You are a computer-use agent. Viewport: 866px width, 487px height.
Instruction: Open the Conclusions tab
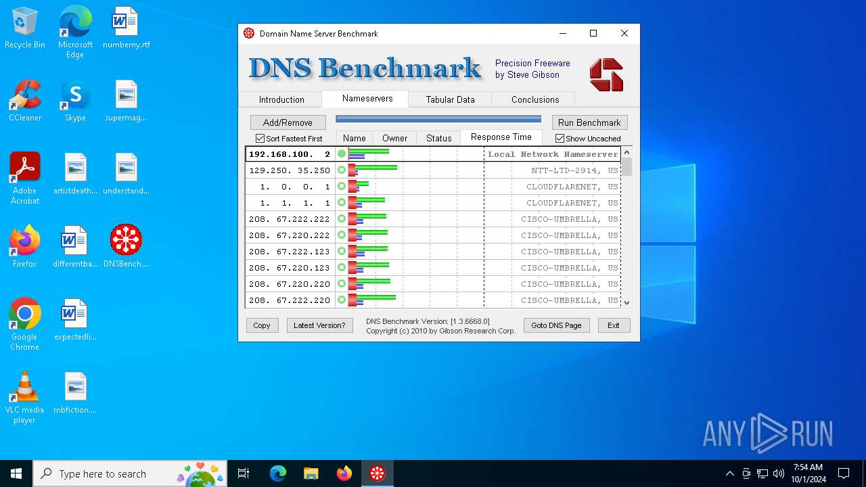click(x=535, y=99)
